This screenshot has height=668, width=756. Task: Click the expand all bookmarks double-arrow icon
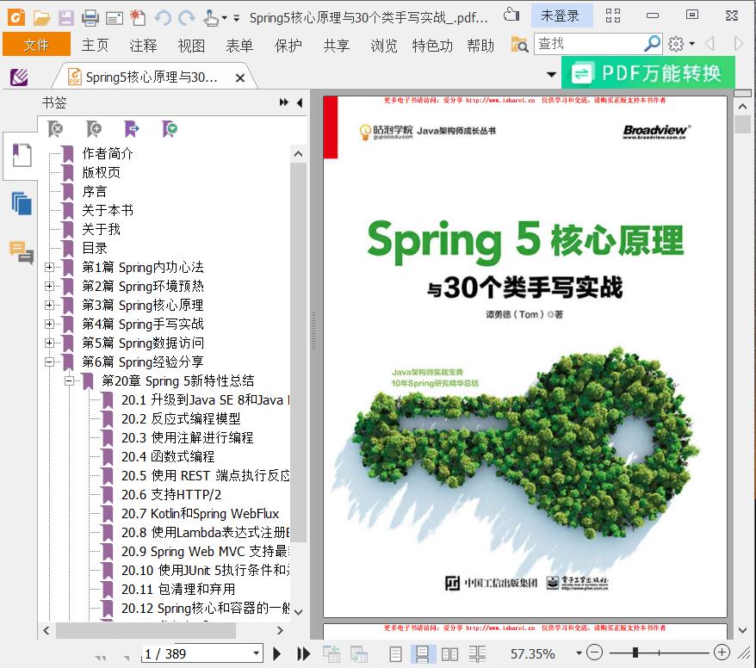coord(284,102)
